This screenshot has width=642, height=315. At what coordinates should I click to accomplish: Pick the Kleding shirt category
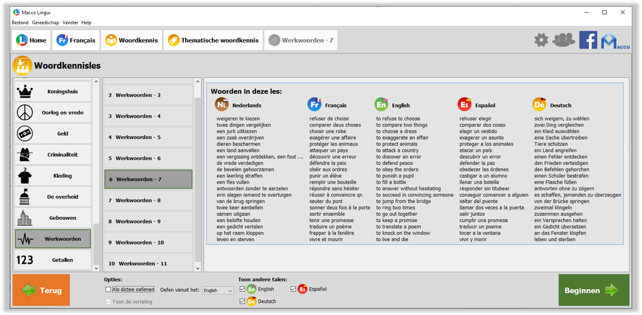coord(53,176)
